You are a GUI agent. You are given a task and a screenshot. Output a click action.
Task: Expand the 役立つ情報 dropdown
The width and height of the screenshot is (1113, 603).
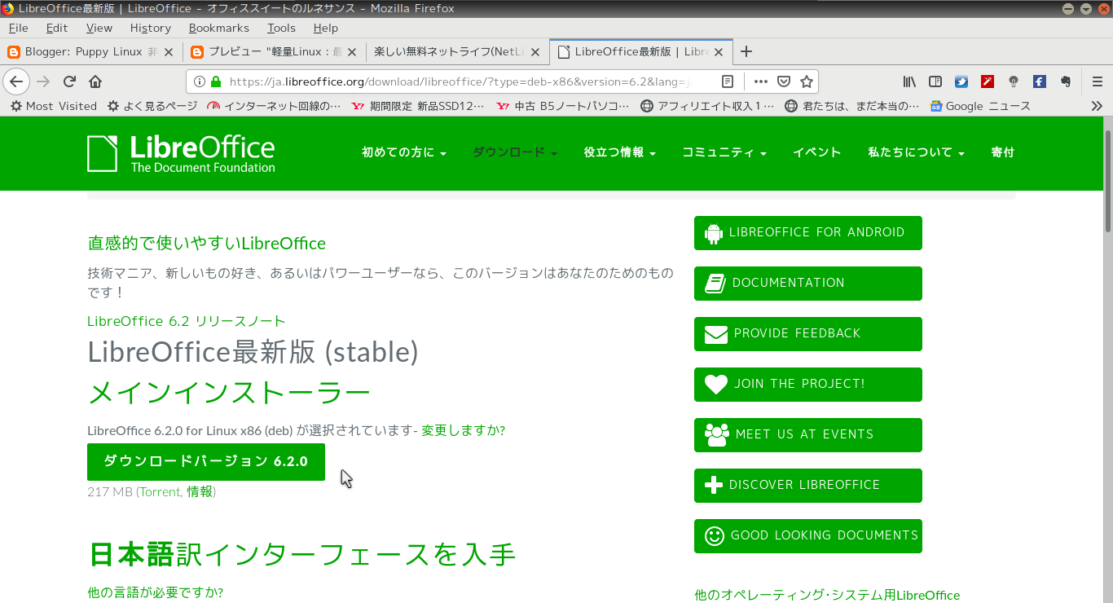620,152
